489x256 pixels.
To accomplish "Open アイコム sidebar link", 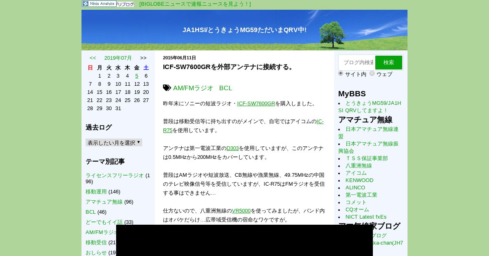I will click(x=356, y=173).
